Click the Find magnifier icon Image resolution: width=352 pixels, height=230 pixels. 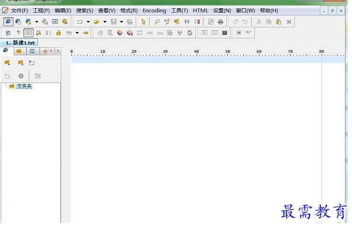pyautogui.click(x=157, y=22)
